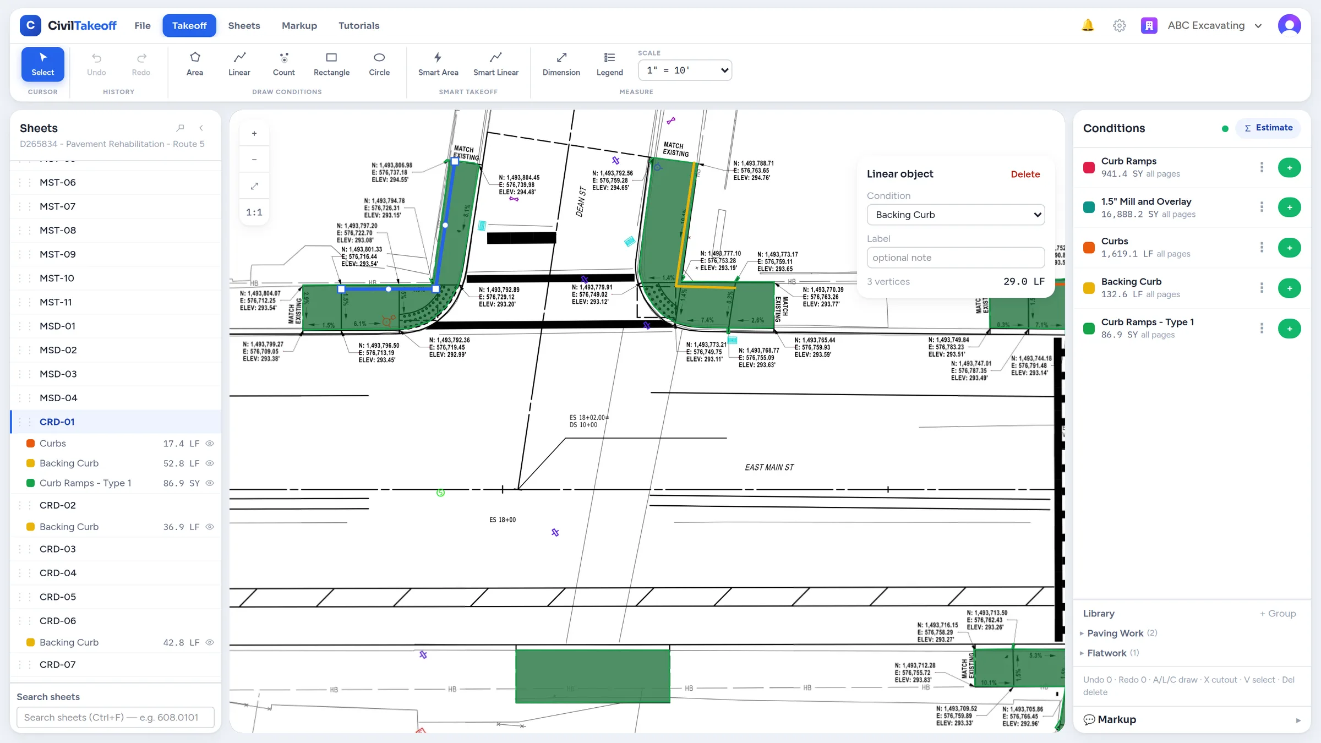
Task: Pick the Rectangle draw tool
Action: pyautogui.click(x=331, y=64)
